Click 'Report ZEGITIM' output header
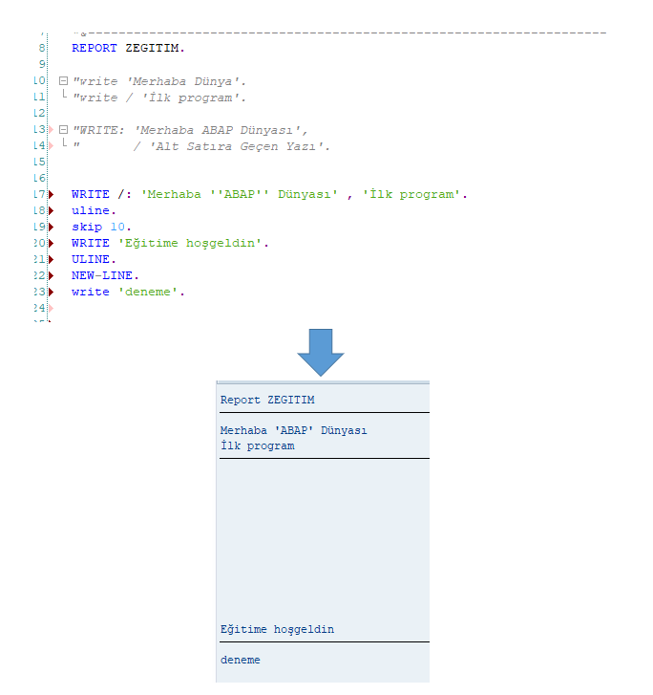This screenshot has height=695, width=653. click(267, 401)
